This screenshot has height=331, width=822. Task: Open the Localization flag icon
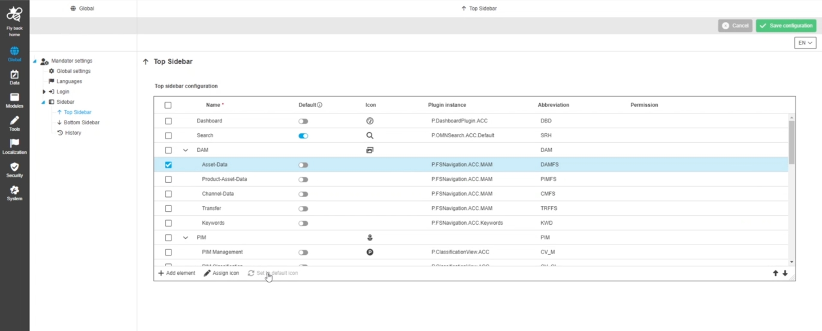(x=15, y=147)
